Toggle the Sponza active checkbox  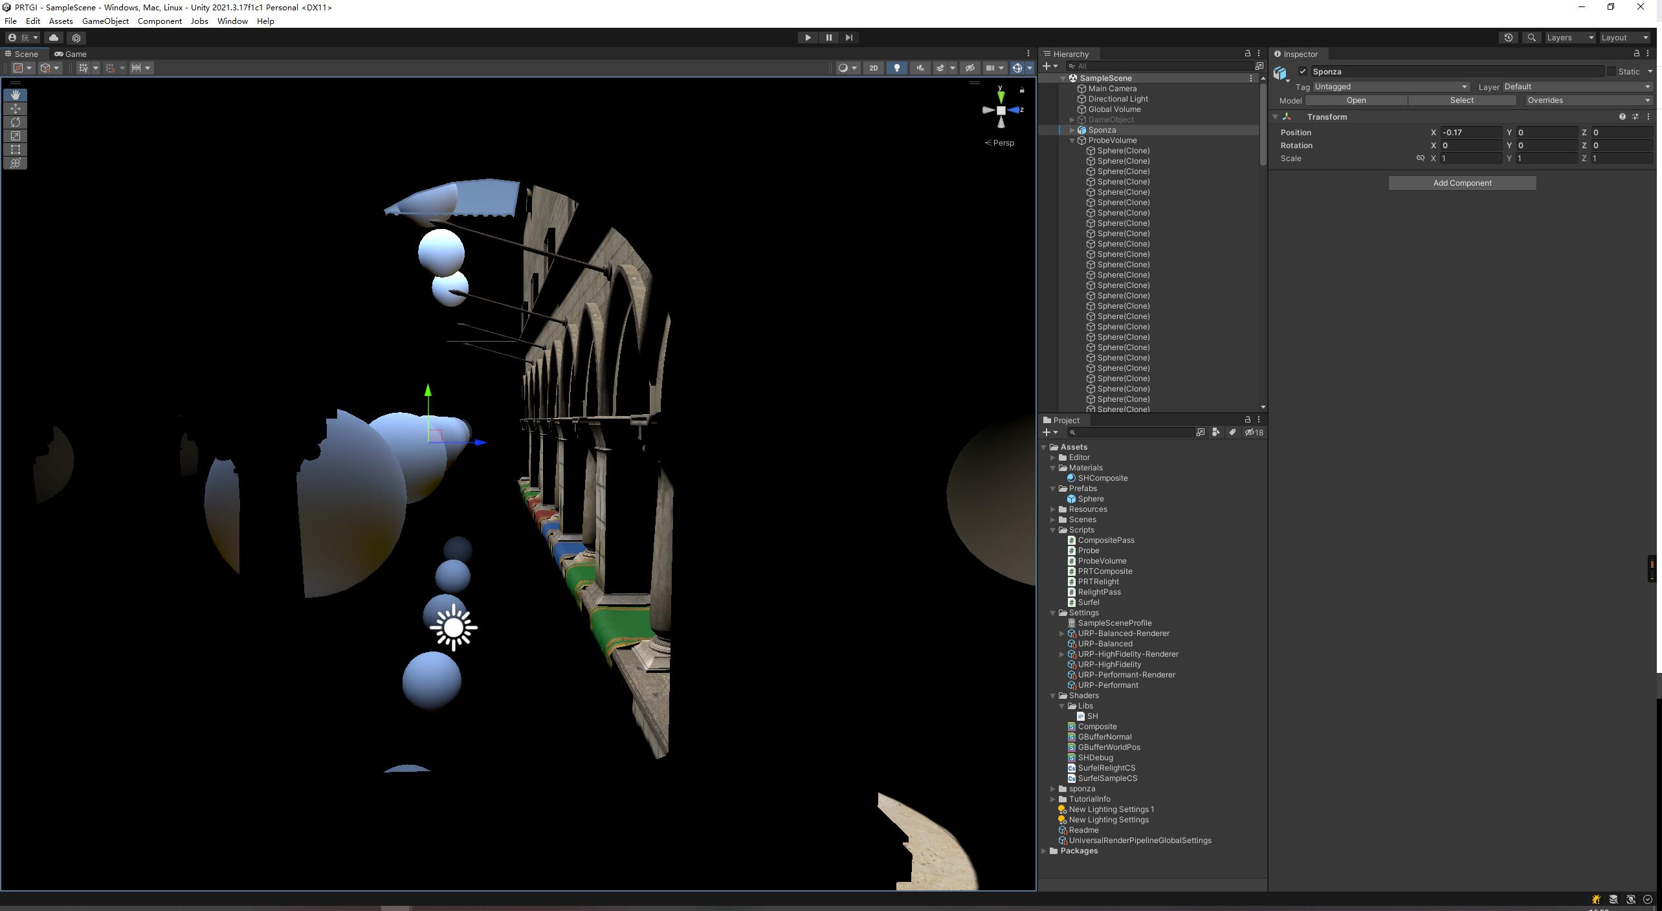1302,72
